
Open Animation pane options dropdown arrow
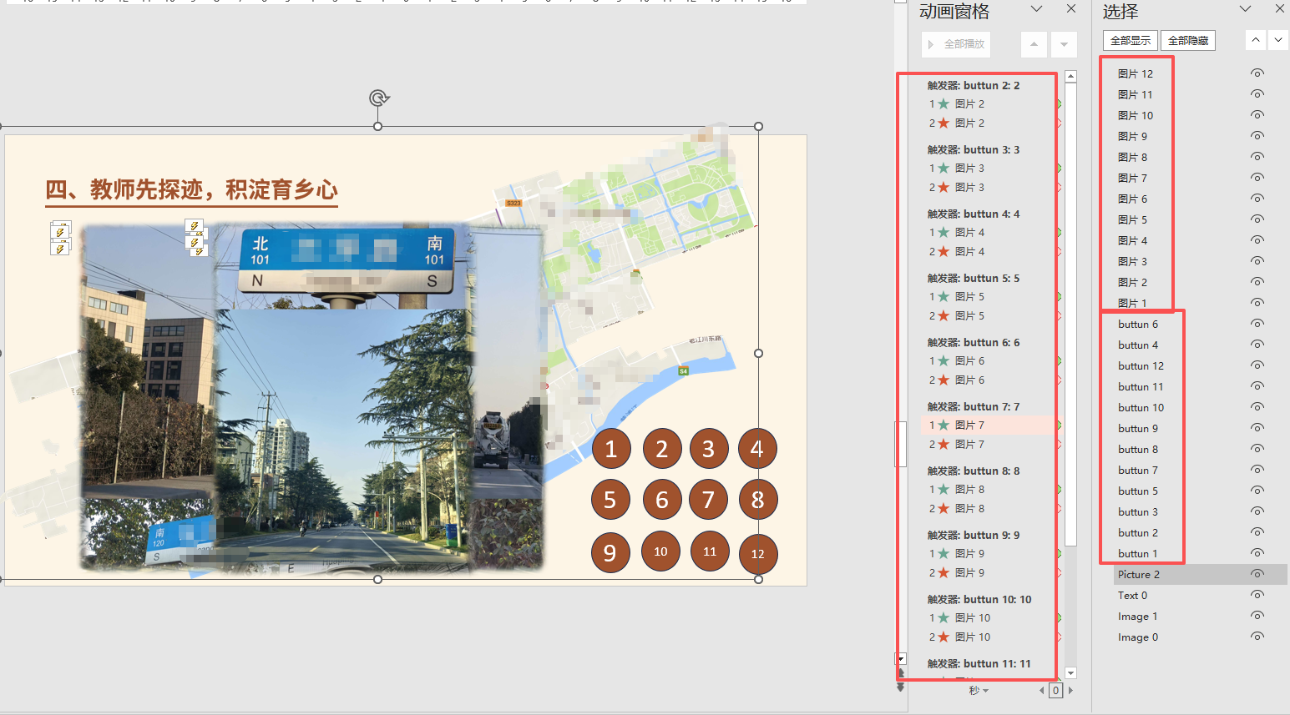(1036, 9)
